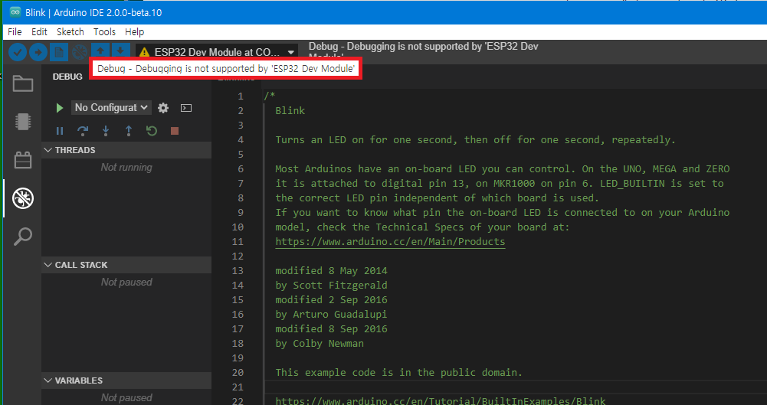Open the Boards Manager chip sidebar icon
This screenshot has width=767, height=405.
(x=22, y=122)
